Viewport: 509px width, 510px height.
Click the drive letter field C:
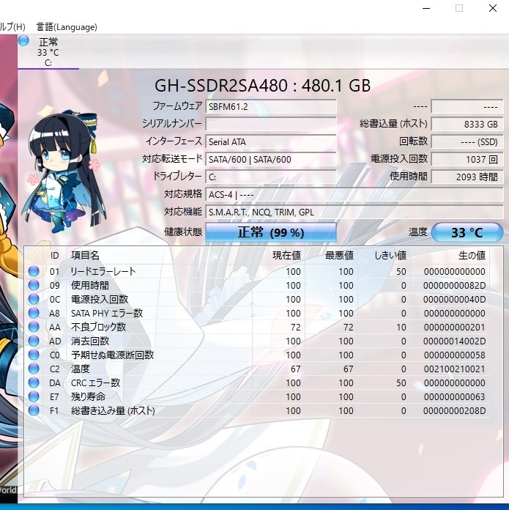pyautogui.click(x=271, y=177)
